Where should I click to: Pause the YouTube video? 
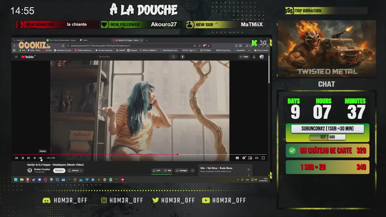coord(23,158)
